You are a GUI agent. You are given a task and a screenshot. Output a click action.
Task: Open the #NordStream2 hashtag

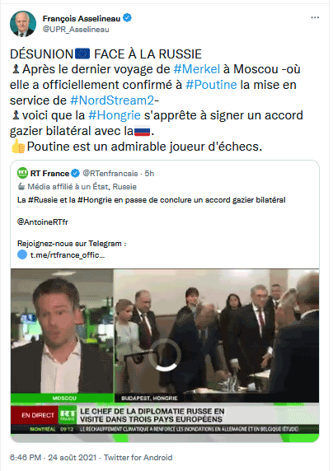click(112, 100)
